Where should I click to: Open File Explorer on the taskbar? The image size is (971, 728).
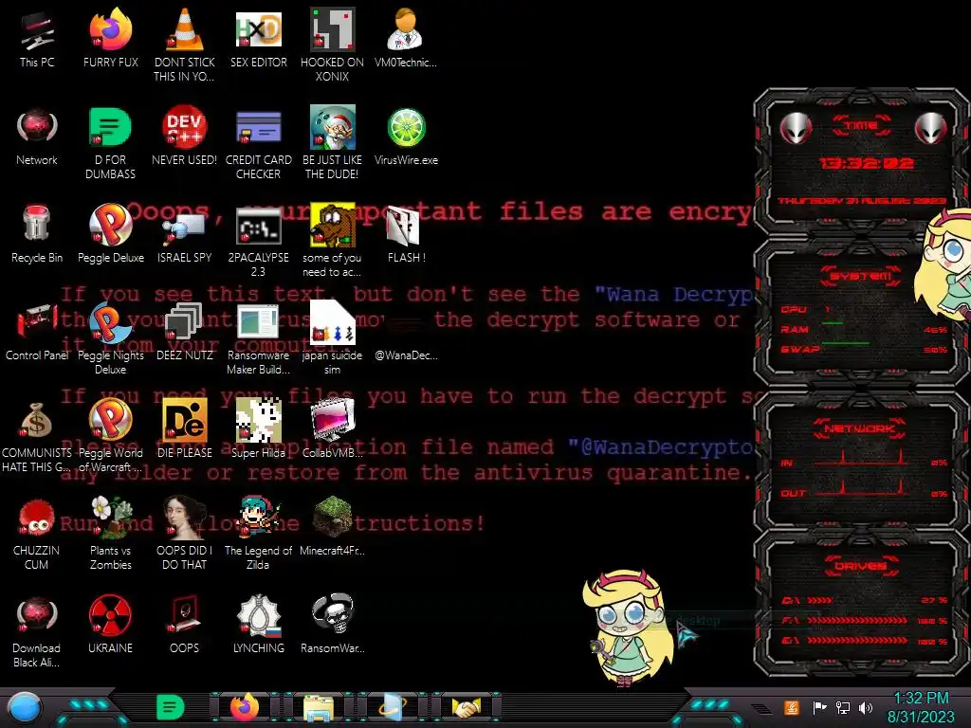click(319, 708)
